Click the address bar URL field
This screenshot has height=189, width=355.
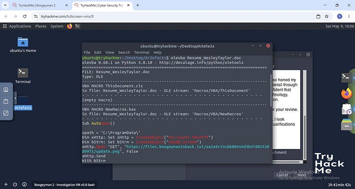(176, 16)
